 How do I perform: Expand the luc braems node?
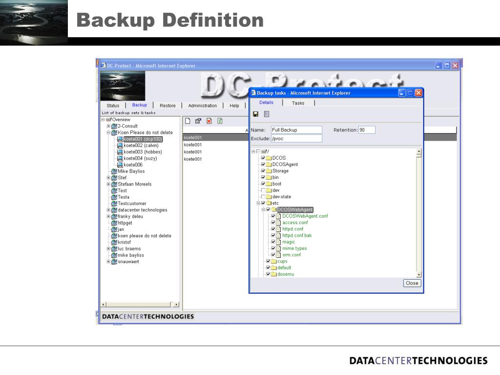pyautogui.click(x=108, y=249)
